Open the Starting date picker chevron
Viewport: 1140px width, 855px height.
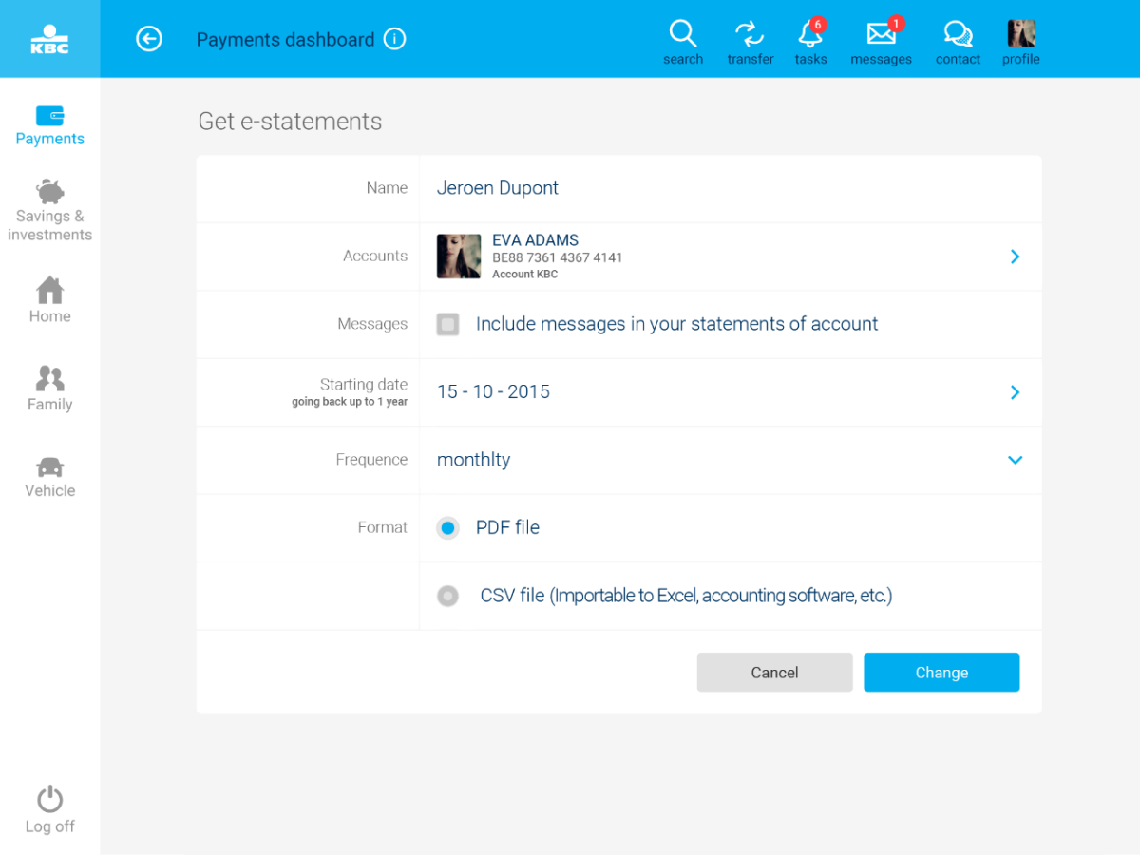point(1015,392)
